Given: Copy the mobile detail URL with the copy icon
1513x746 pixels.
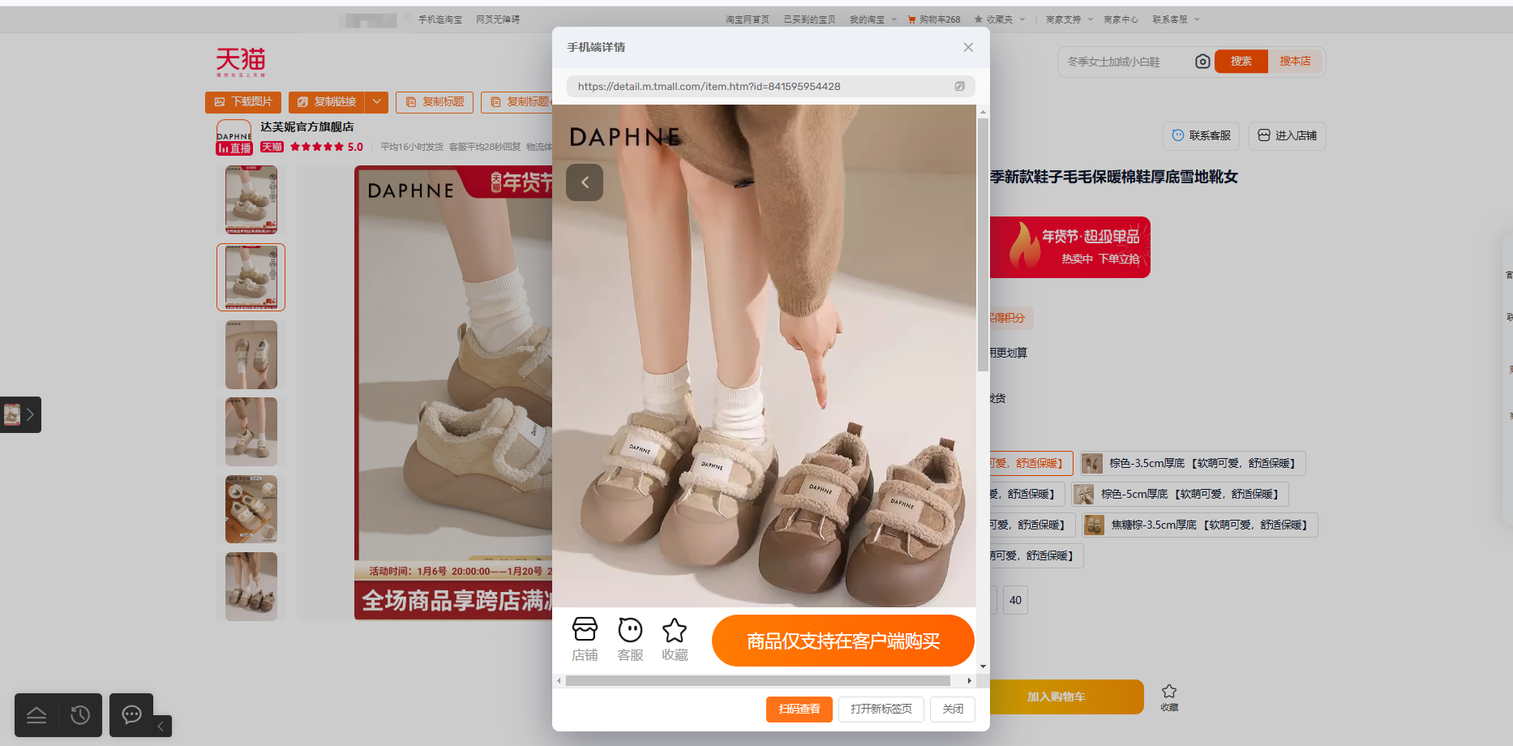Looking at the screenshot, I should (959, 86).
